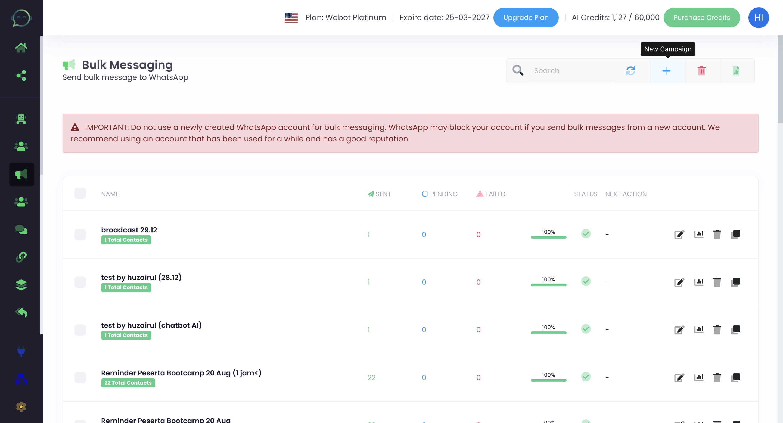The image size is (783, 423).
Task: Click the Purchase Credits button
Action: tap(701, 18)
